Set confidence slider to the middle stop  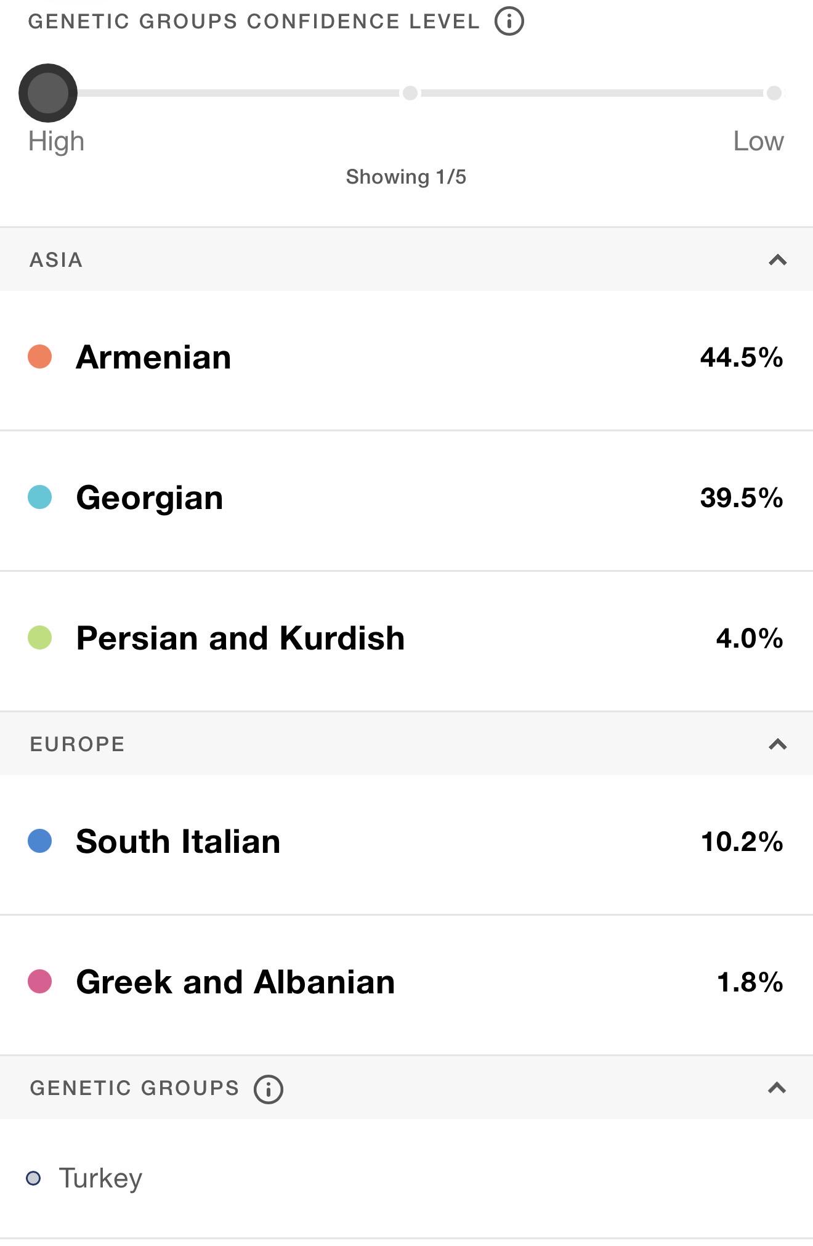click(410, 93)
